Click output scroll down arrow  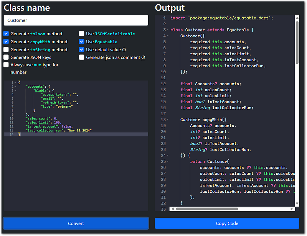point(297,203)
